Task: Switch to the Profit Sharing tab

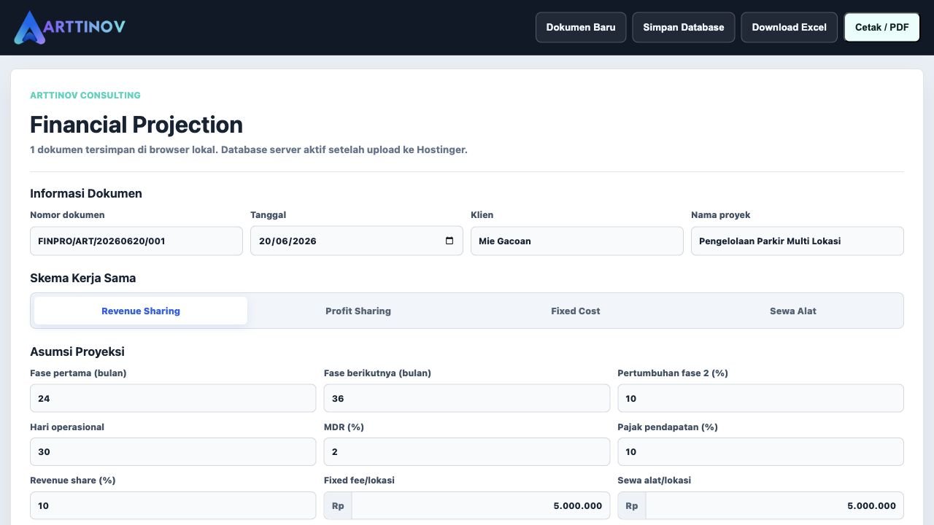Action: point(358,311)
